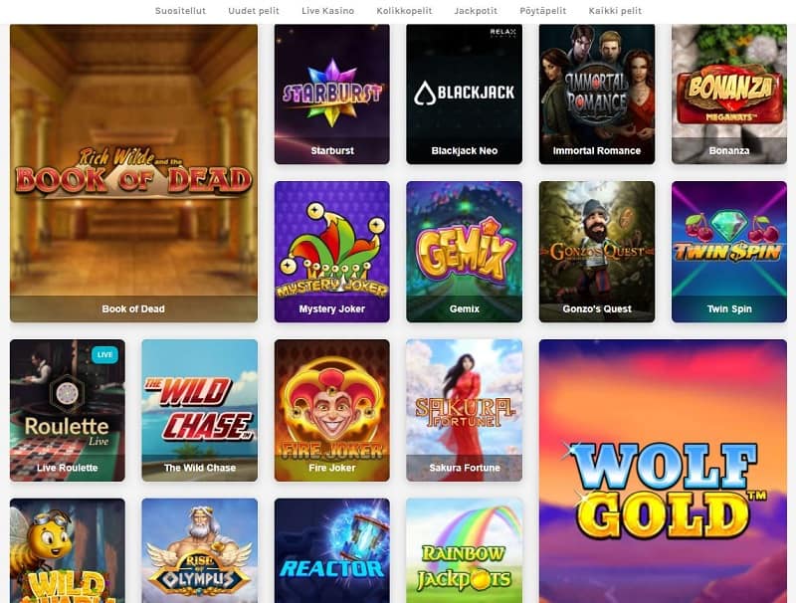
Task: Open the Jackpotit category
Action: pos(476,11)
